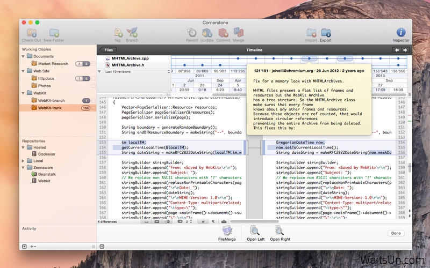Tick the checkbox beside WebKit-branch
This screenshot has height=268, width=430.
[x=93, y=101]
